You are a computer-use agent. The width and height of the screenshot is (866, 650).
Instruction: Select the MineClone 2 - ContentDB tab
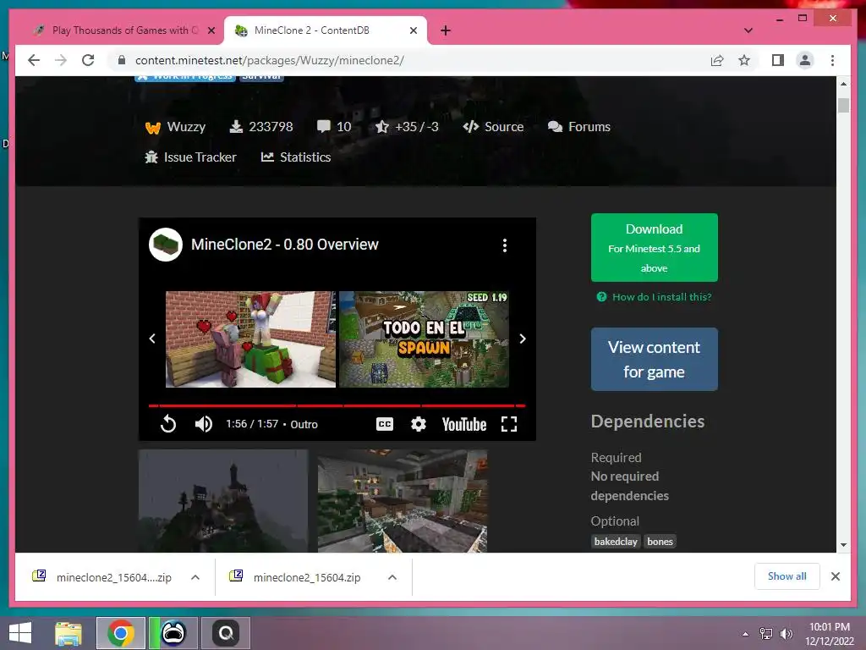click(326, 30)
